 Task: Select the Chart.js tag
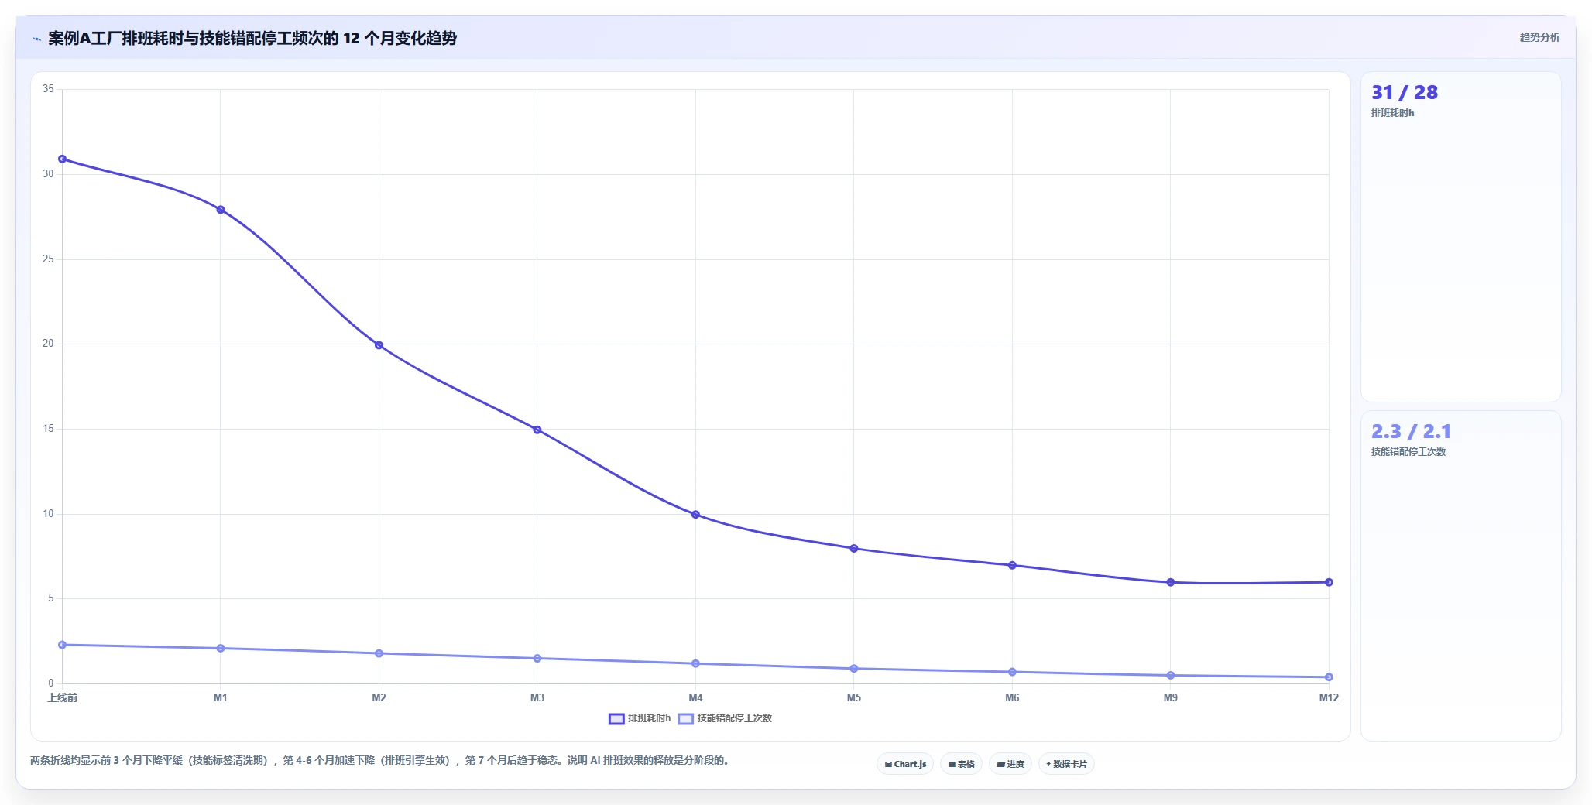905,764
